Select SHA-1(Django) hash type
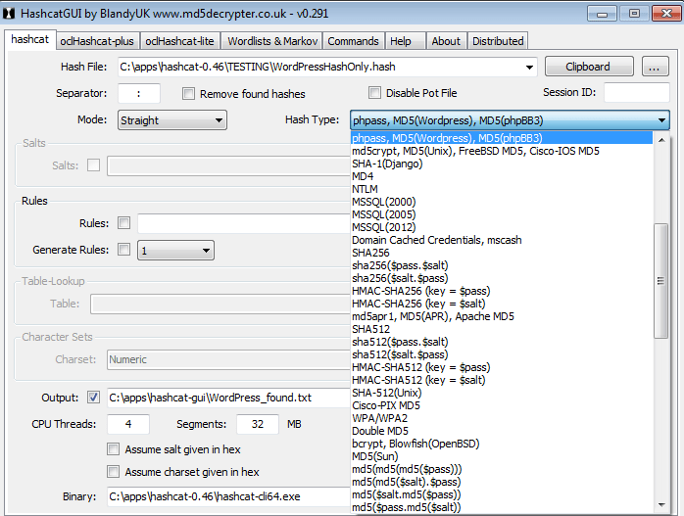 click(502, 164)
